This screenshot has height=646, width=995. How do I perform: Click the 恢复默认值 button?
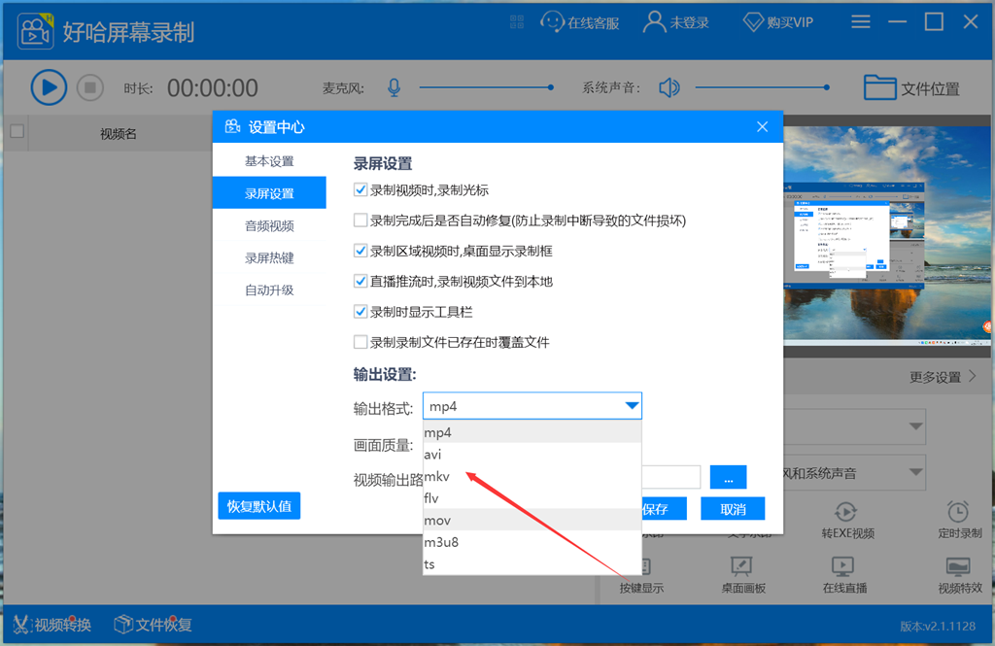(x=258, y=506)
